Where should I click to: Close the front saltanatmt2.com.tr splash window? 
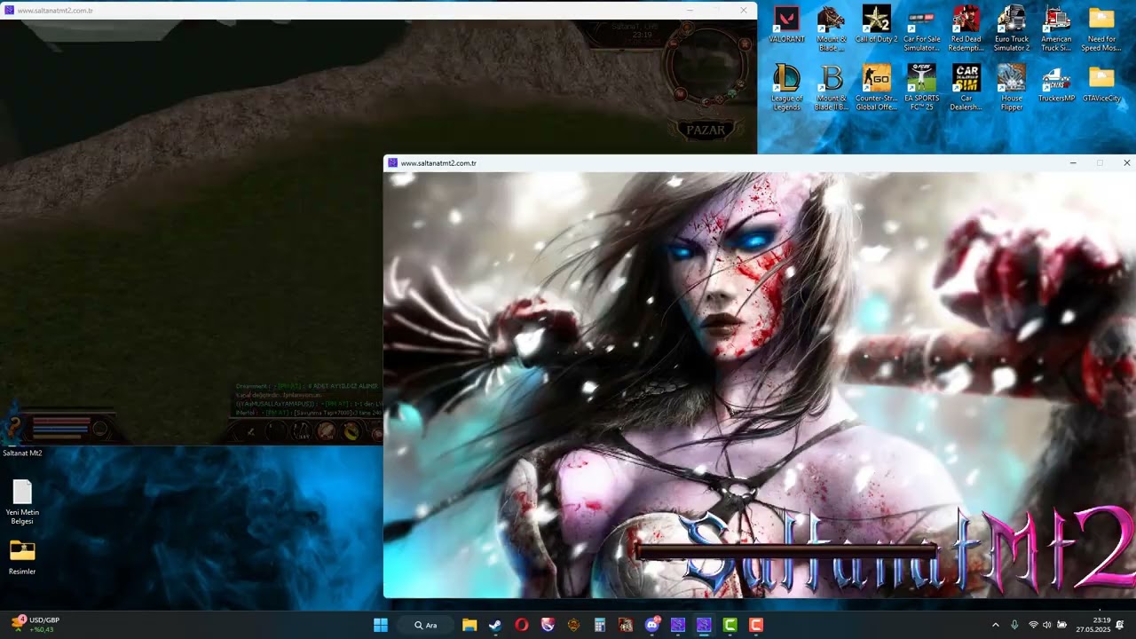(1126, 163)
